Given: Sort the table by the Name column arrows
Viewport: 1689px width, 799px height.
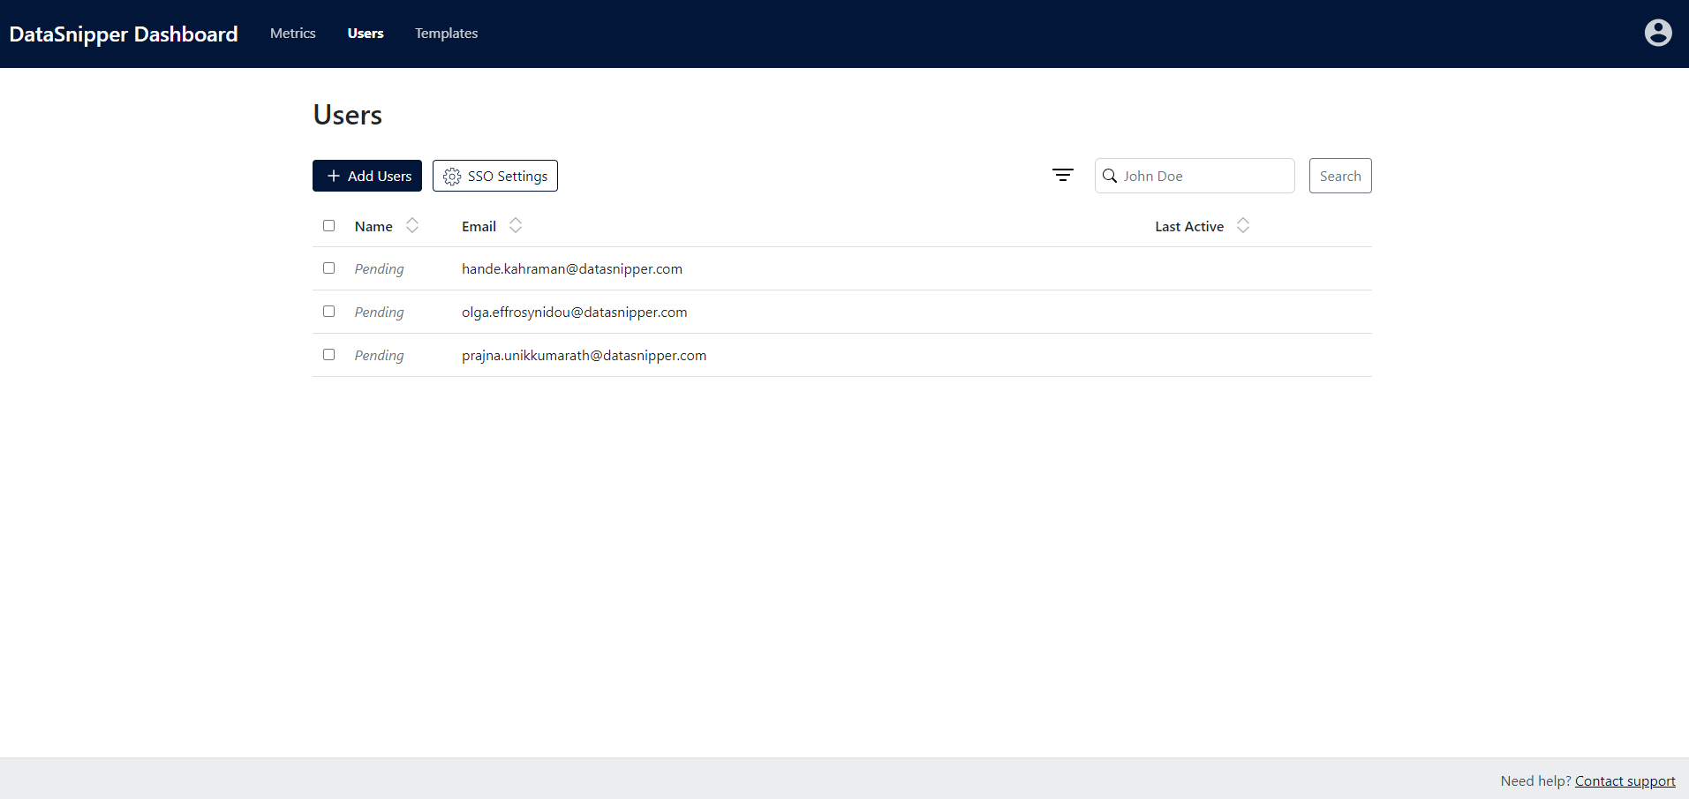Looking at the screenshot, I should (x=411, y=225).
